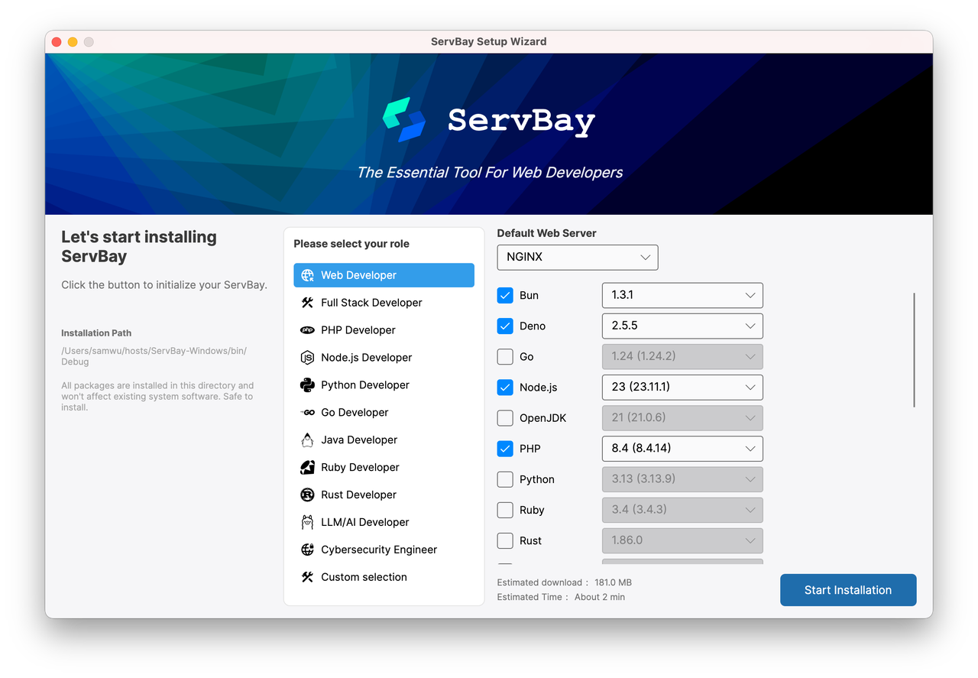Image resolution: width=978 pixels, height=678 pixels.
Task: Enable the Python checkbox
Action: [x=505, y=479]
